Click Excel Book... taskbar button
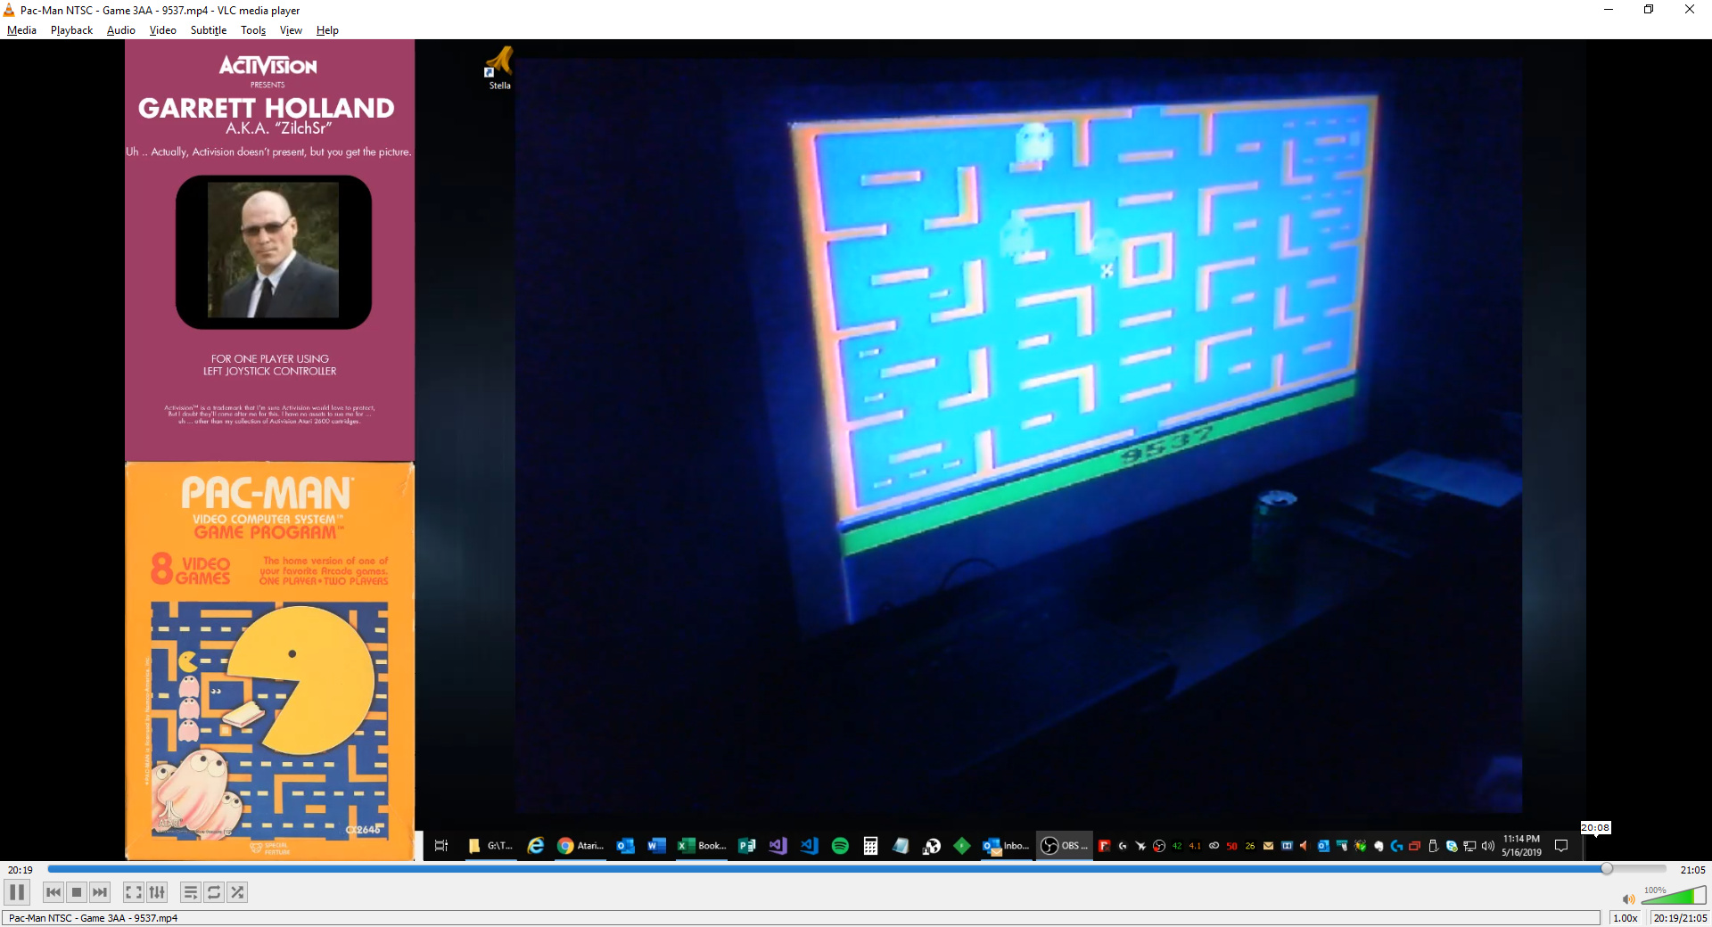Screen dimensions: 1712x927 pyautogui.click(x=703, y=846)
